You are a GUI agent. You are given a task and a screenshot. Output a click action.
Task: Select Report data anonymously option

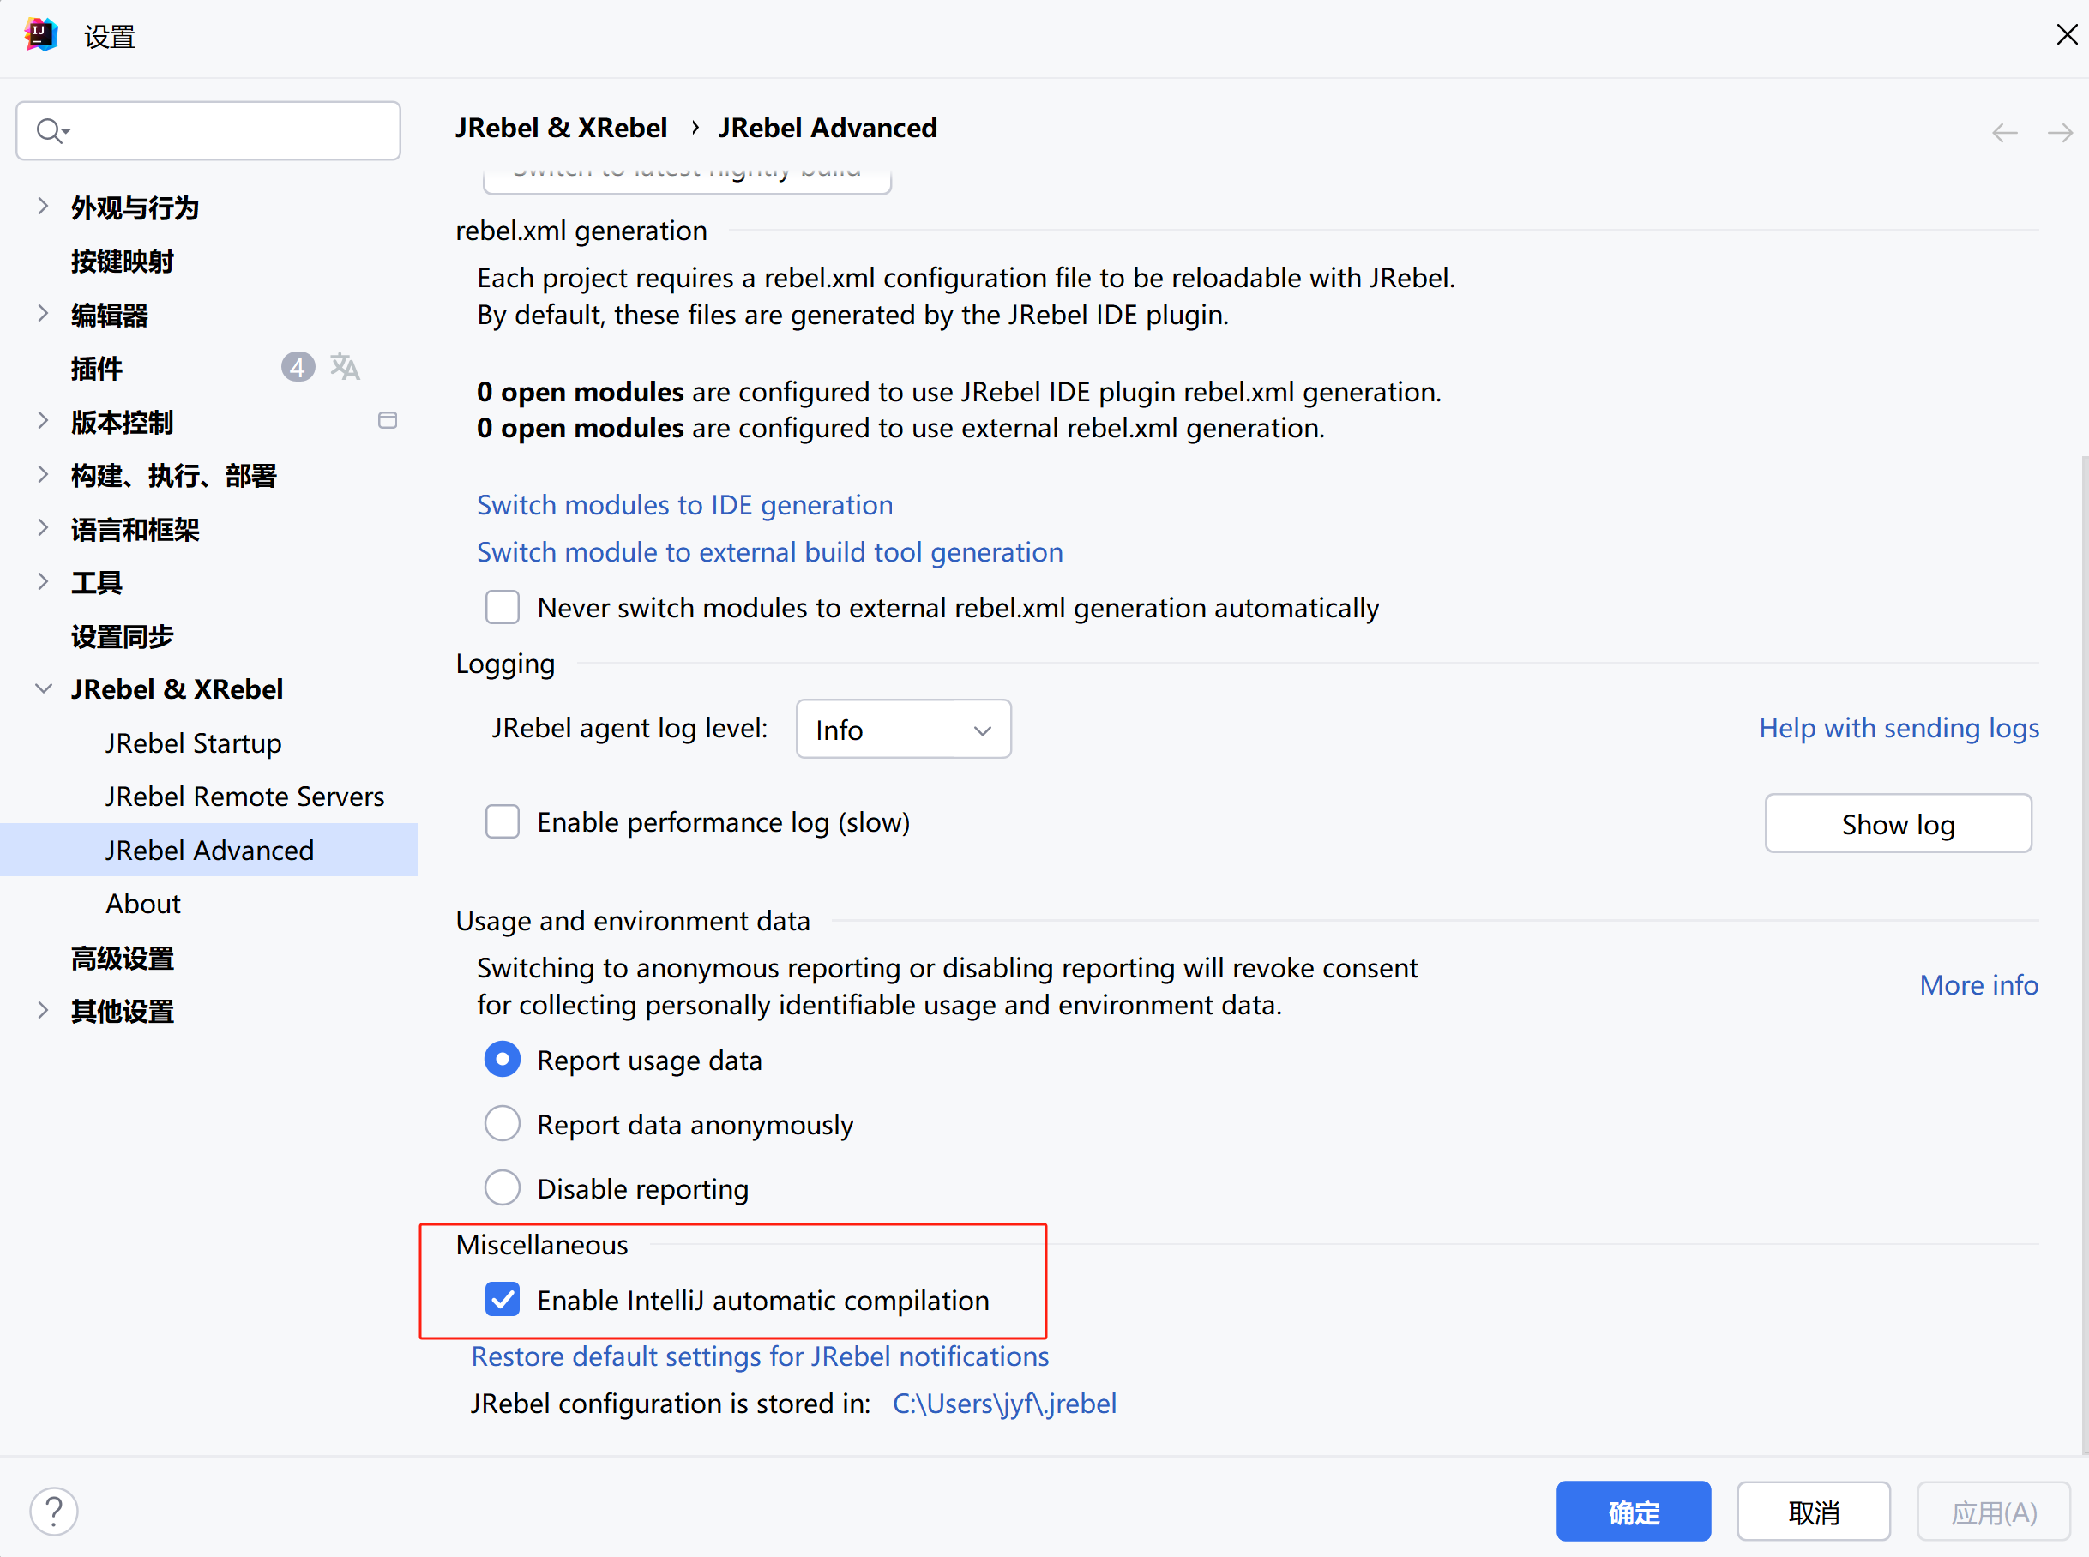(x=503, y=1123)
